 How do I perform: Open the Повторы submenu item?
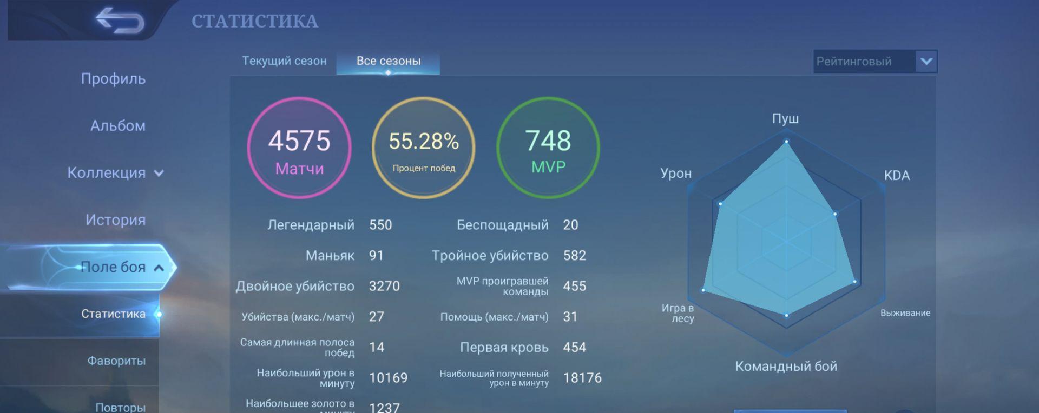point(120,407)
